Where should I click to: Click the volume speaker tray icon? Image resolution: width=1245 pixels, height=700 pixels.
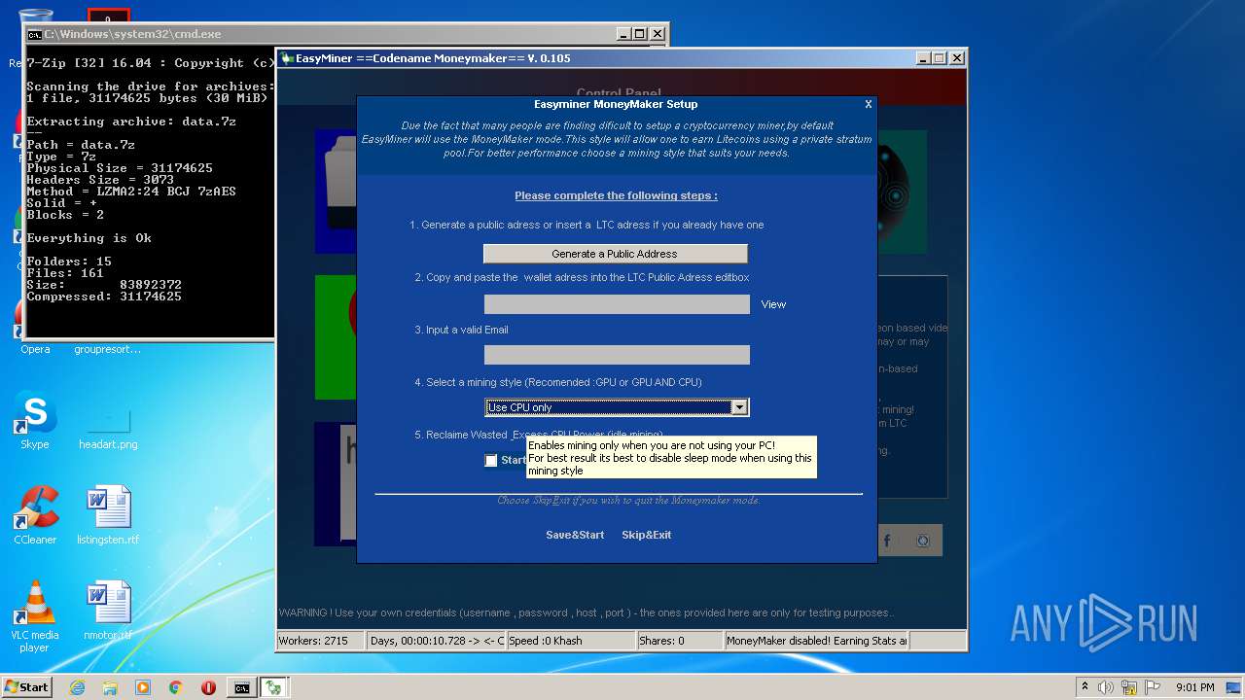(1106, 687)
